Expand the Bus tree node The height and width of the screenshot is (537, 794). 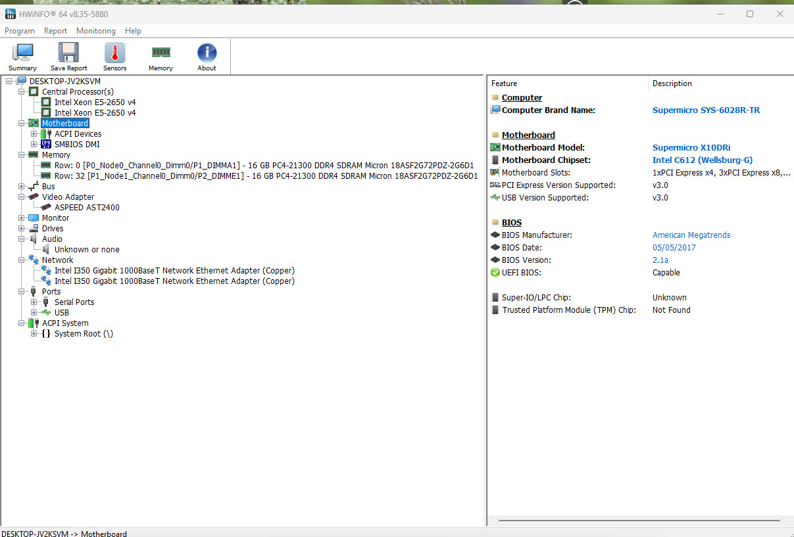(x=21, y=187)
